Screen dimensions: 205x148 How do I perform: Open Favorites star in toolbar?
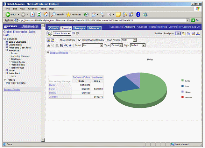click(x=68, y=14)
